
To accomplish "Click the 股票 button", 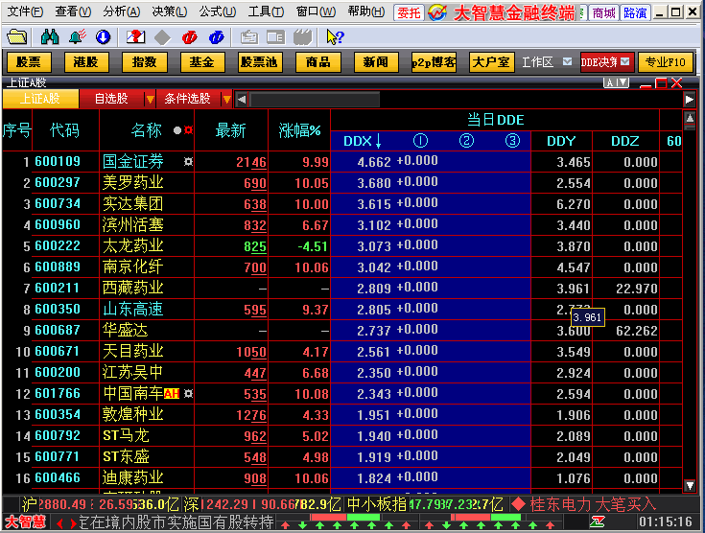I will point(29,62).
